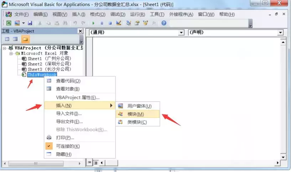The image size is (291, 172).
Task: Toggle Design Mode icon
Action: point(119,23)
